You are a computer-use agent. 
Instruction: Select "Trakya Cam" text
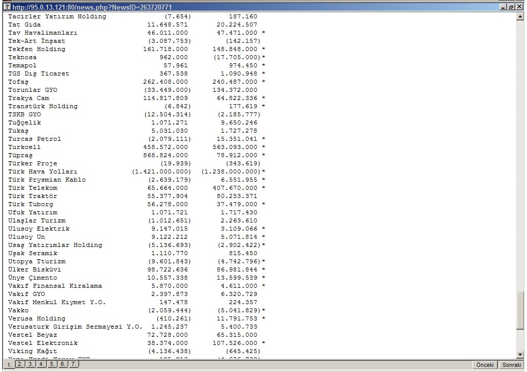point(29,98)
